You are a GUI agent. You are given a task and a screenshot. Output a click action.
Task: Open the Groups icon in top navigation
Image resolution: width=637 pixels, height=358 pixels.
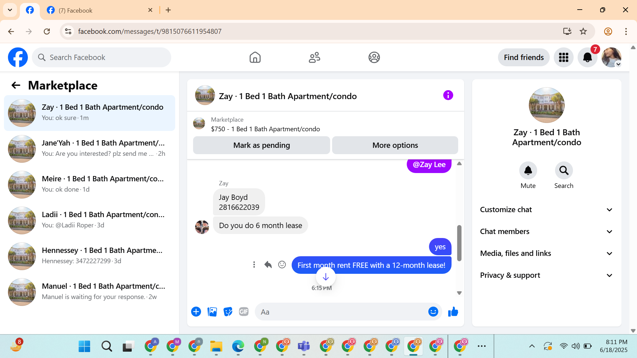(x=374, y=57)
